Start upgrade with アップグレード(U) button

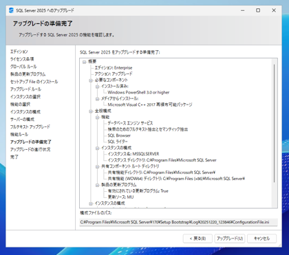pos(230,239)
